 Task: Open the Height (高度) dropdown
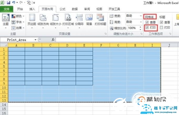click(141, 22)
